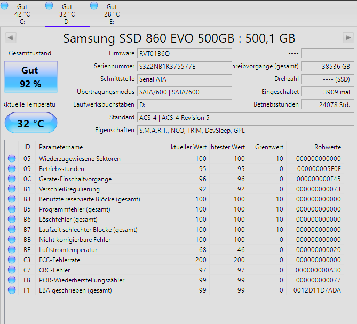
Task: Click status orb for Benutzte reservierte Blöcke row
Action: pyautogui.click(x=12, y=199)
